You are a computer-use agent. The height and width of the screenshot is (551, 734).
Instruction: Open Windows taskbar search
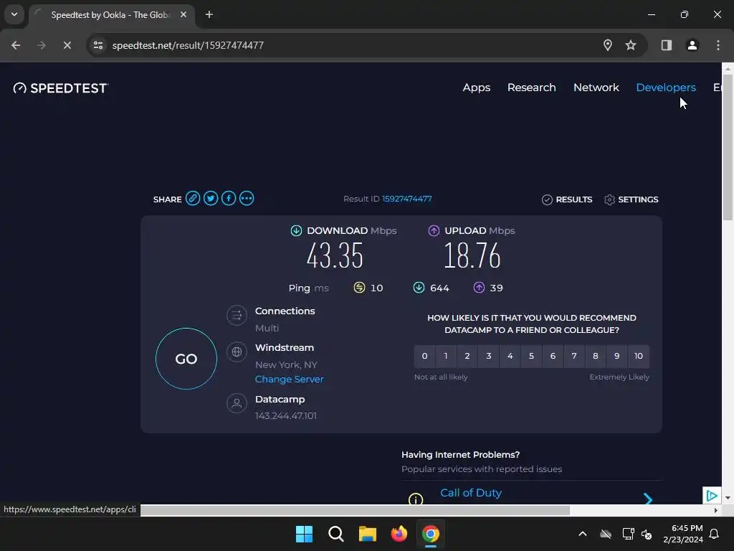tap(335, 534)
